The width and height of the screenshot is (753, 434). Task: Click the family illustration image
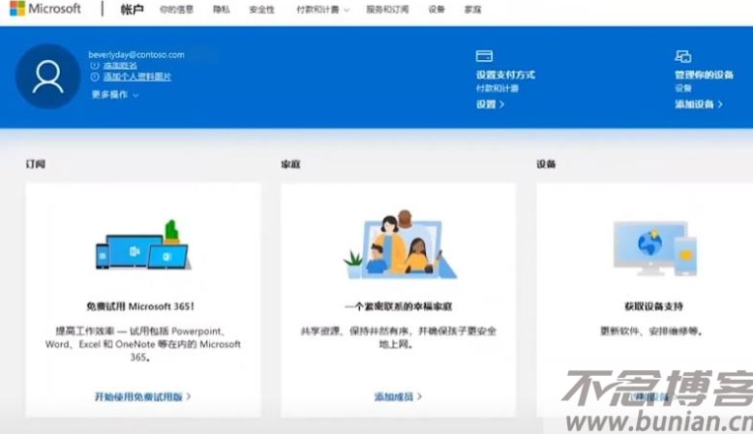(x=400, y=245)
